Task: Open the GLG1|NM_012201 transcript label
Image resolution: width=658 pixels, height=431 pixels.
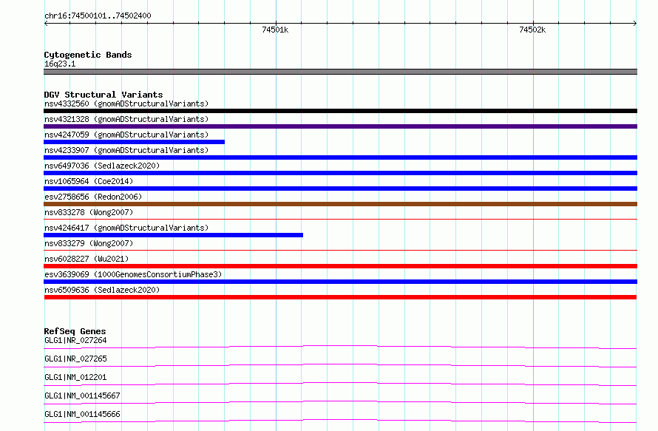Action: click(x=75, y=377)
